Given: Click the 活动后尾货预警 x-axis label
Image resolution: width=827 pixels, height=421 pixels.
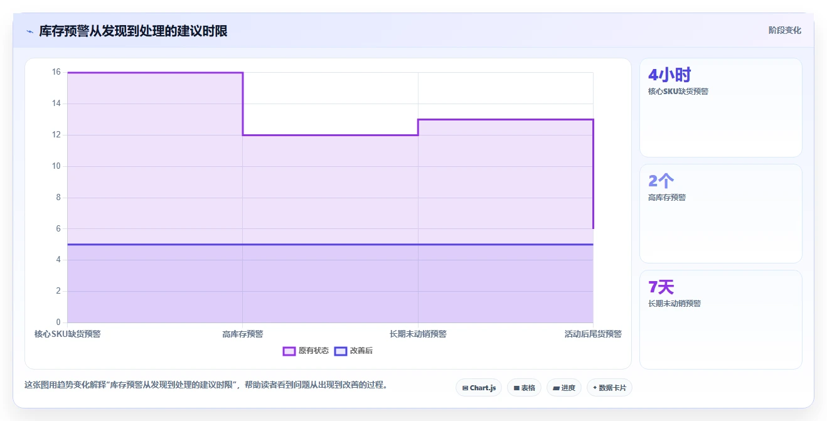Looking at the screenshot, I should click(593, 334).
